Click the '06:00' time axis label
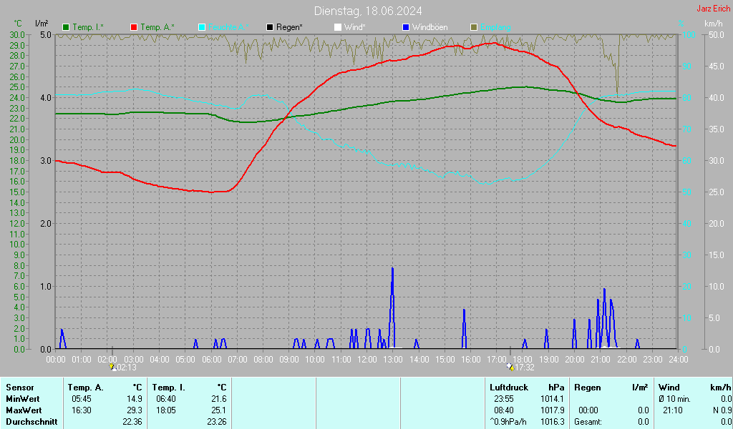 click(211, 359)
